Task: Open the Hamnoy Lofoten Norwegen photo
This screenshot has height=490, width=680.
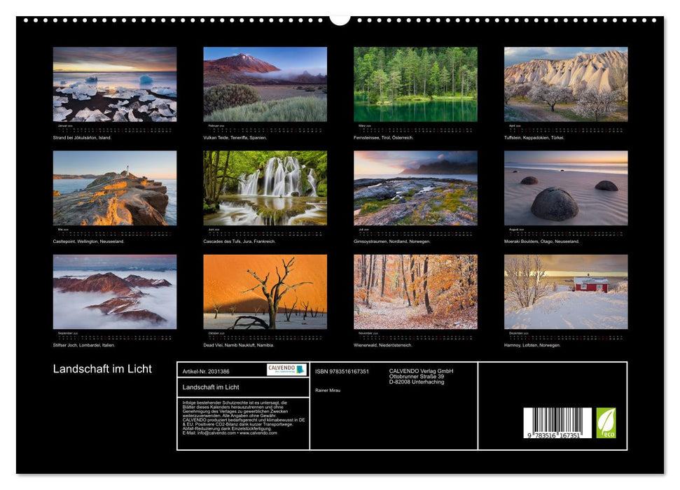Action: [567, 292]
